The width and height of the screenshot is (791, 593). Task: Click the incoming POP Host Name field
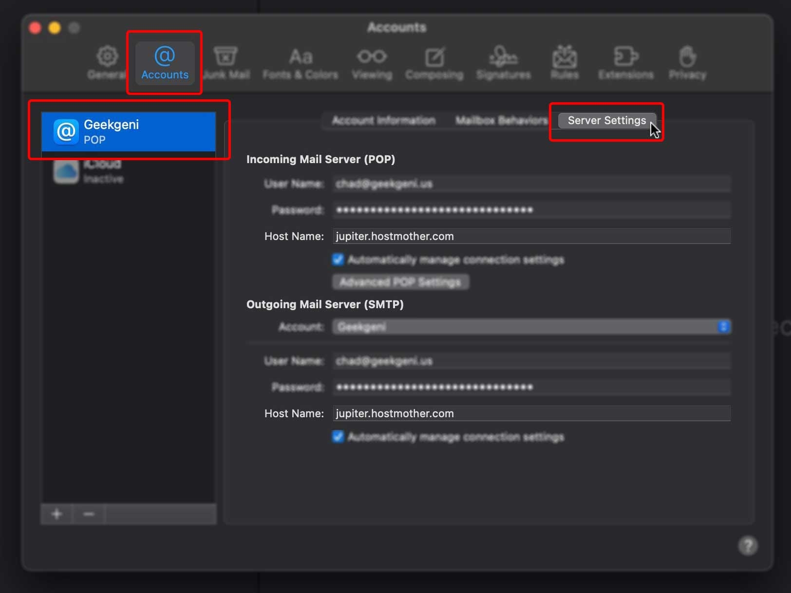pos(531,236)
